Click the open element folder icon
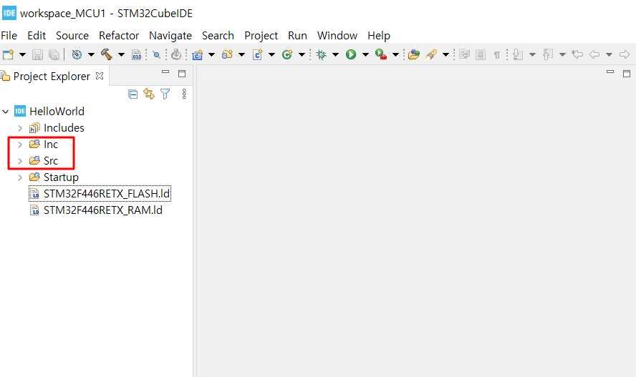This screenshot has height=377, width=636. (414, 54)
